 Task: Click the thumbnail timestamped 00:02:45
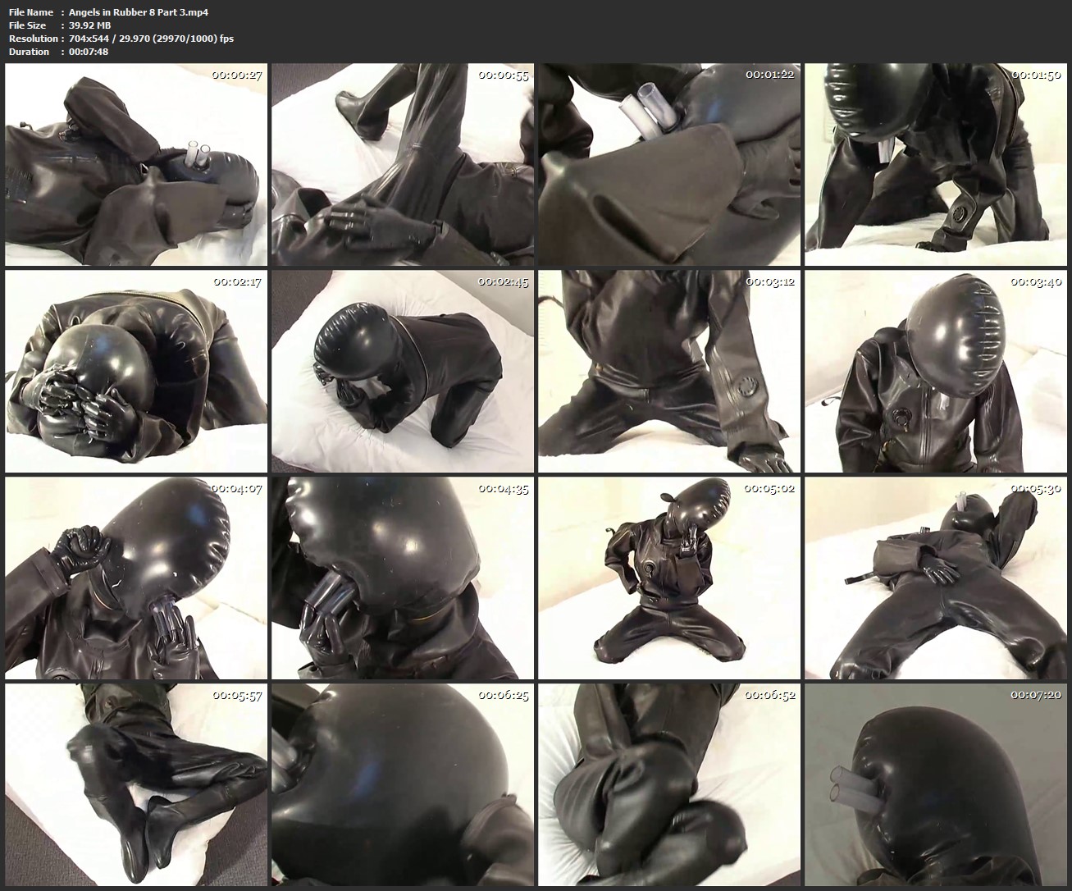coord(403,372)
